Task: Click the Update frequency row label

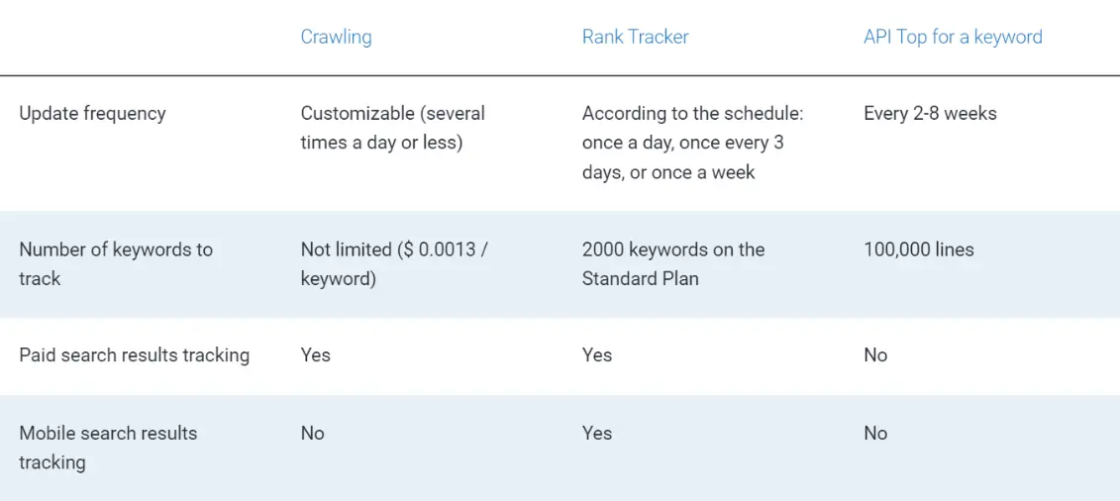Action: (92, 114)
